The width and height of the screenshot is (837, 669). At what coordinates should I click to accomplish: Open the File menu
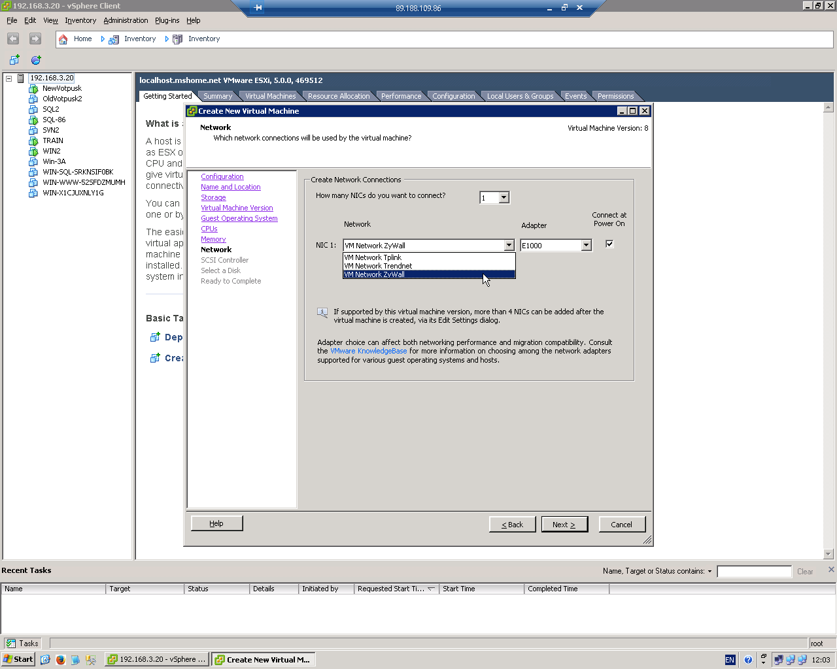pos(12,20)
